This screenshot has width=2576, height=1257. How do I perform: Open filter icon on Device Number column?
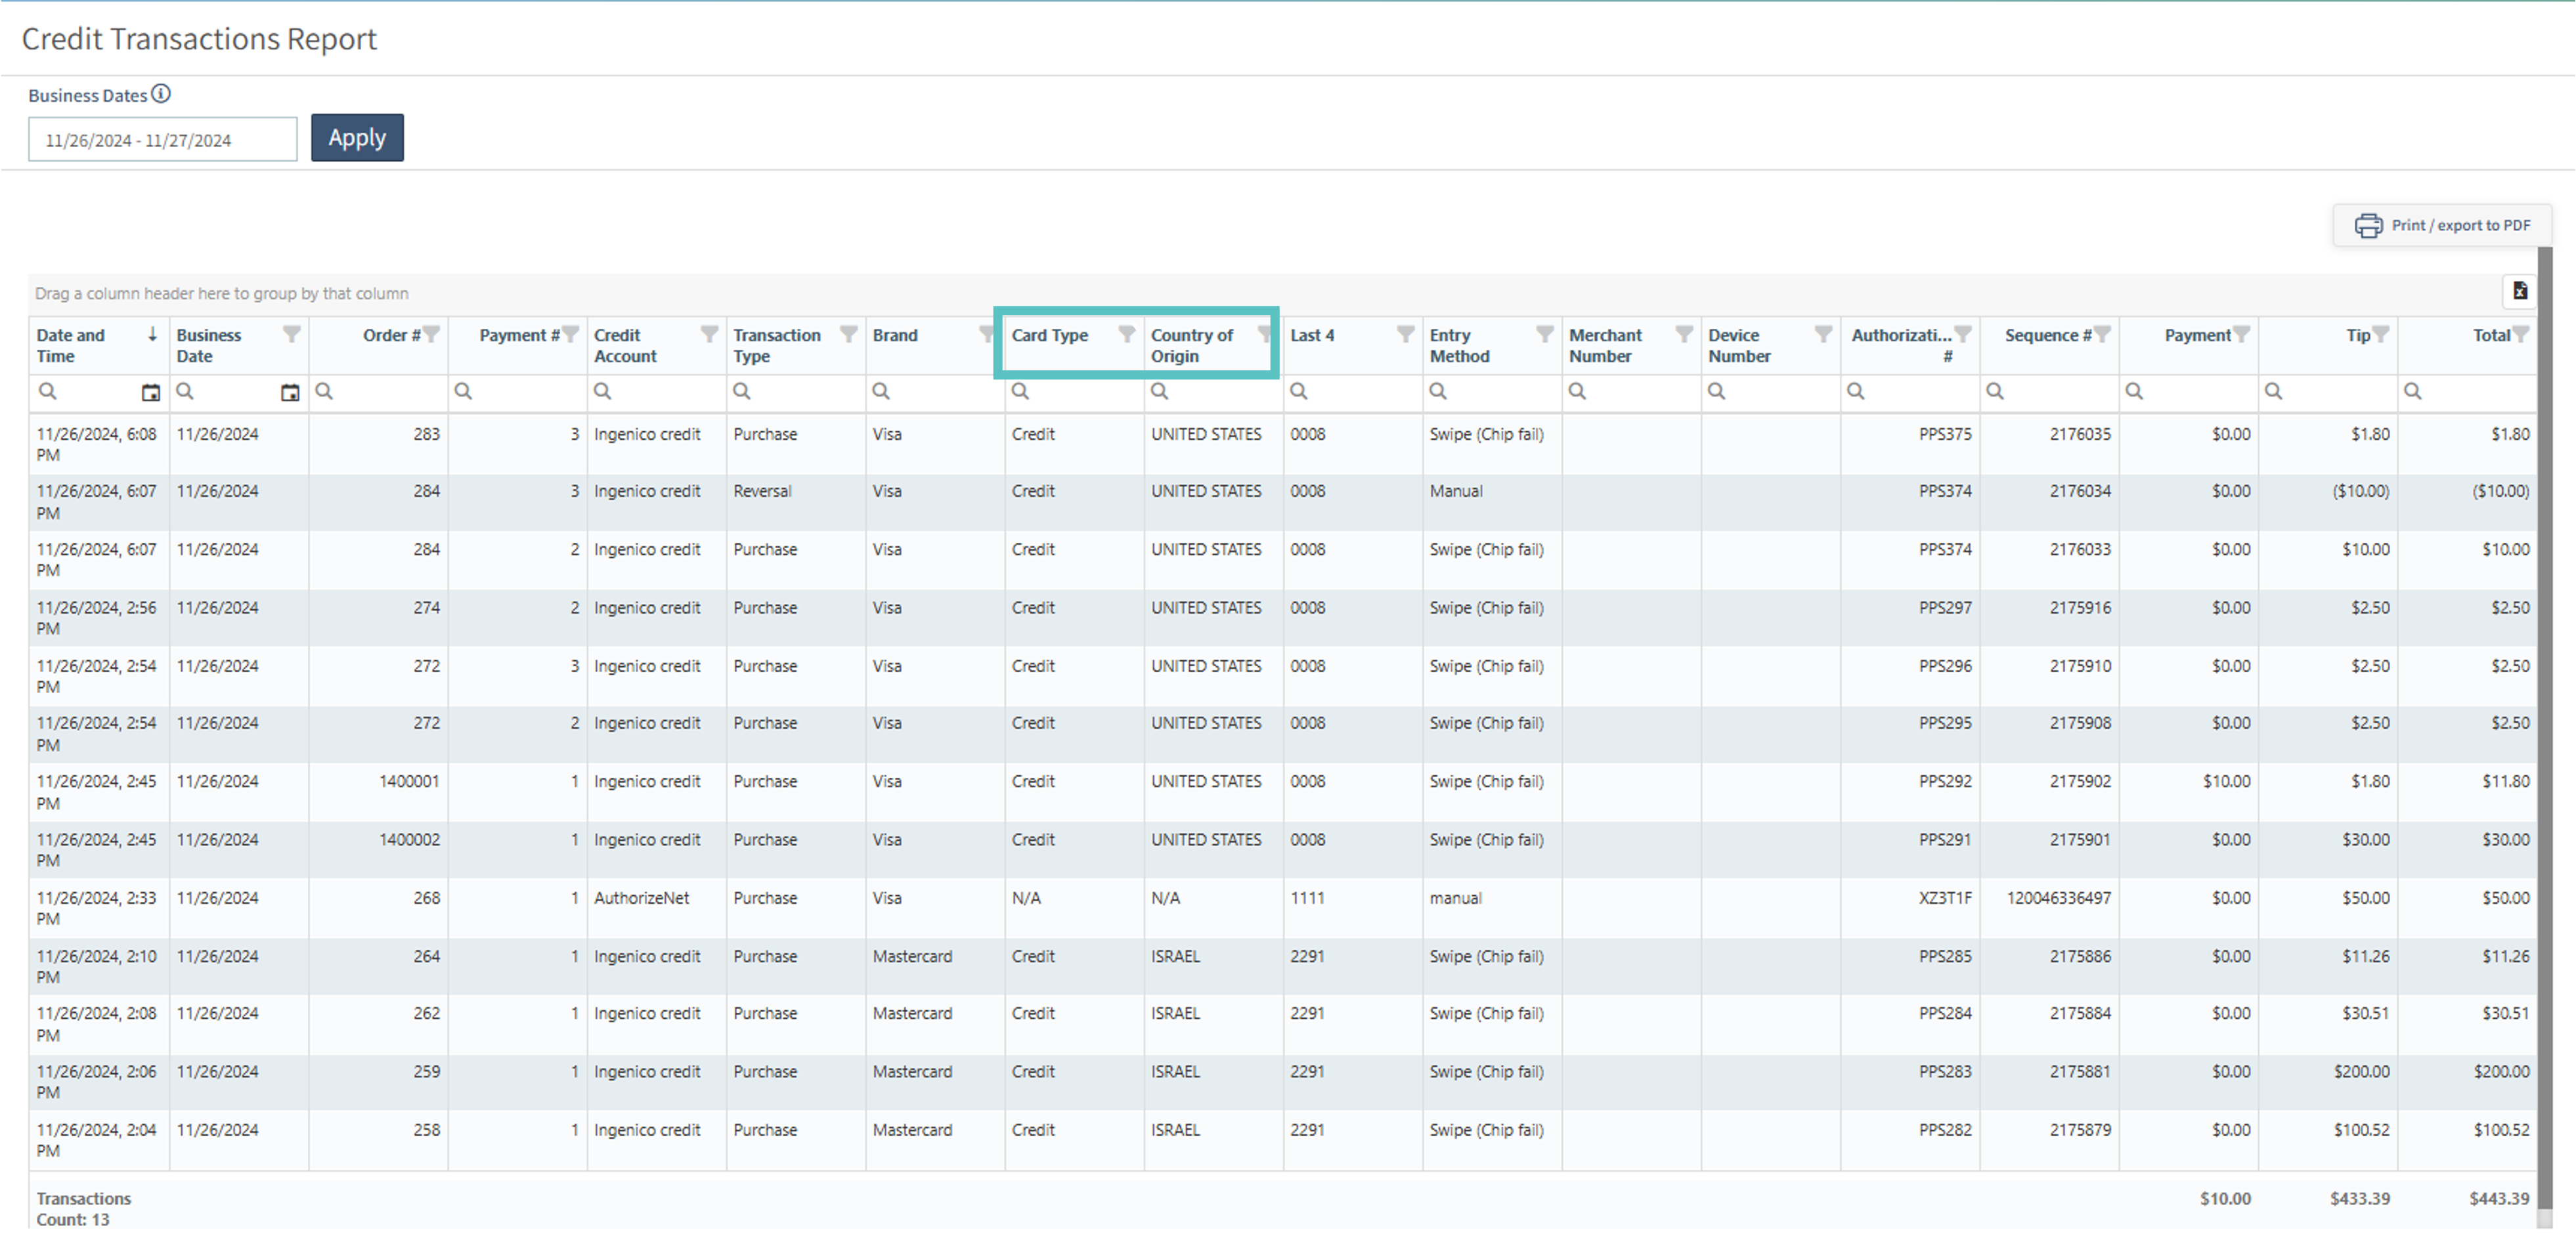[1823, 334]
